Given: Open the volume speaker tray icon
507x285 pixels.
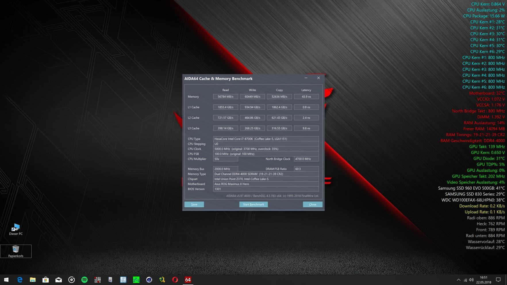Looking at the screenshot, I should point(471,280).
